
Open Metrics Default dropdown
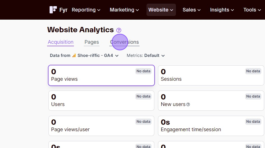[x=146, y=55]
